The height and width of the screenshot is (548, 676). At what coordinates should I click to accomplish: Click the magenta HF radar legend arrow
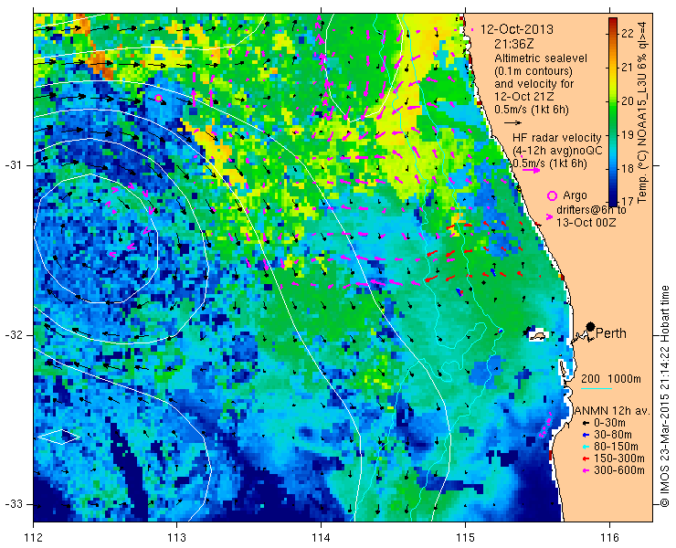[x=531, y=170]
